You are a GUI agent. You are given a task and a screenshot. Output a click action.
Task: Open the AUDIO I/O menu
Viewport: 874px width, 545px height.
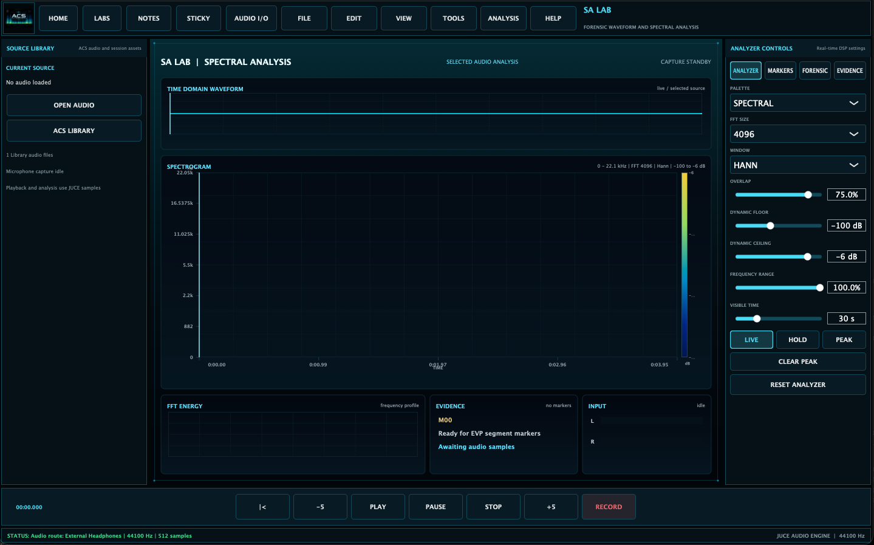pos(251,18)
